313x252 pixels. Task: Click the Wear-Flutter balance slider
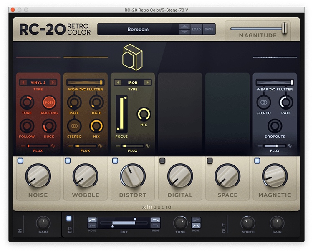[275, 82]
